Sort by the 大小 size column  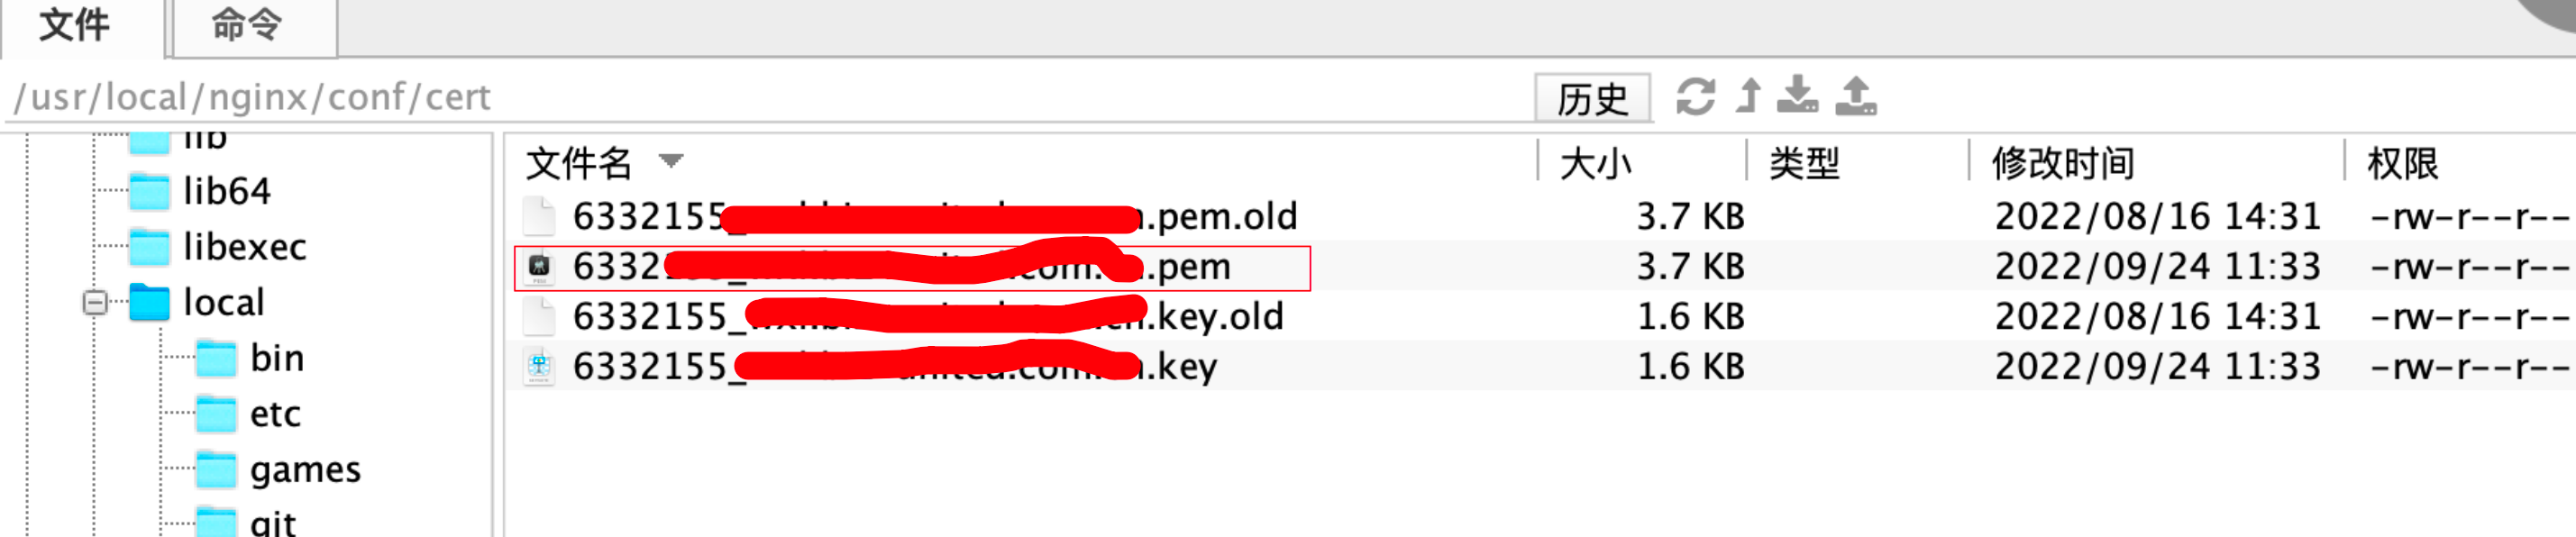point(1596,163)
